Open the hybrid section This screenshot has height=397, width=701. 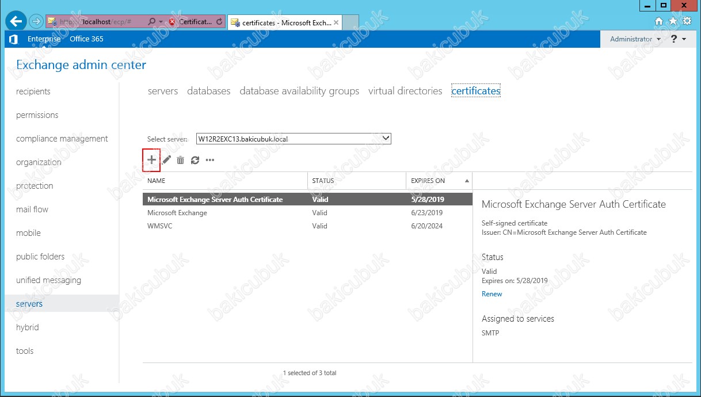tap(28, 327)
